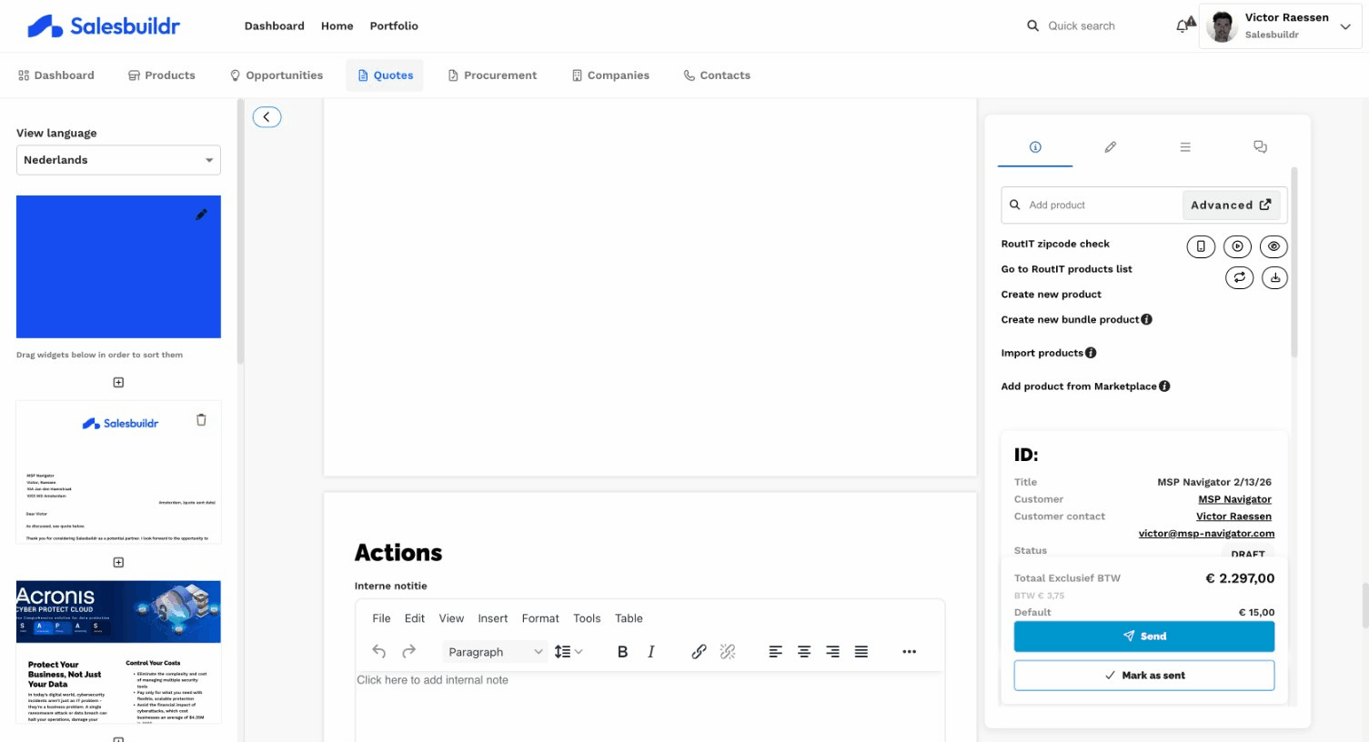Show info for Import products
This screenshot has height=742, width=1369.
pyautogui.click(x=1091, y=353)
